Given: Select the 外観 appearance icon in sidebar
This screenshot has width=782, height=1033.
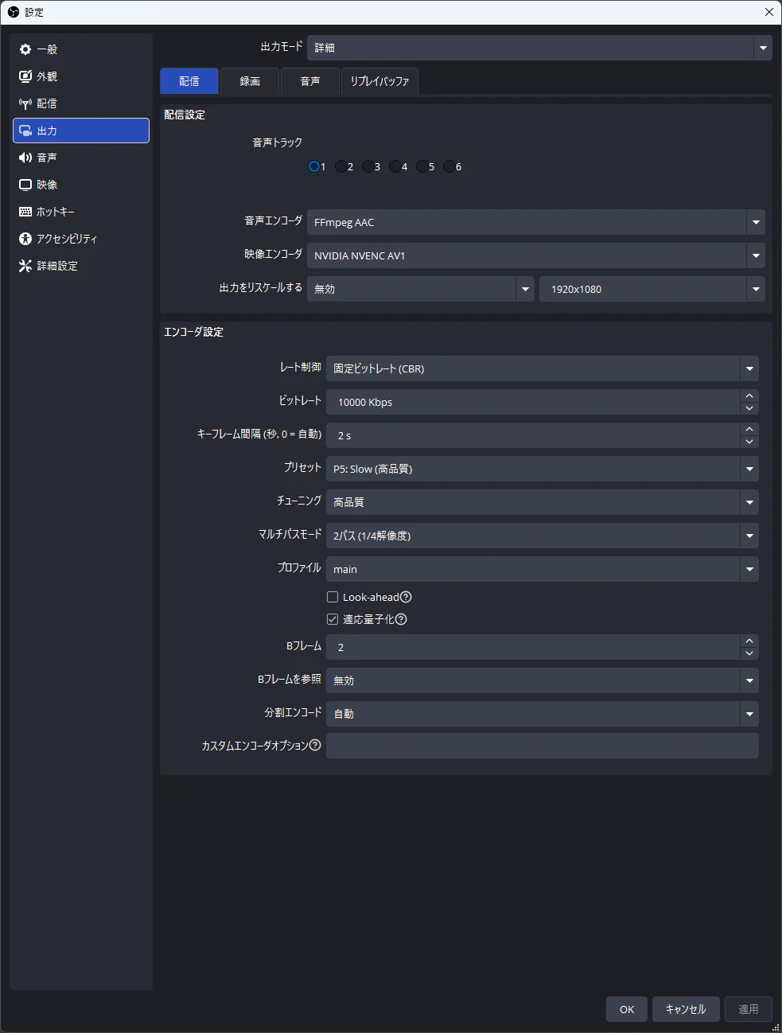Looking at the screenshot, I should click(x=25, y=76).
